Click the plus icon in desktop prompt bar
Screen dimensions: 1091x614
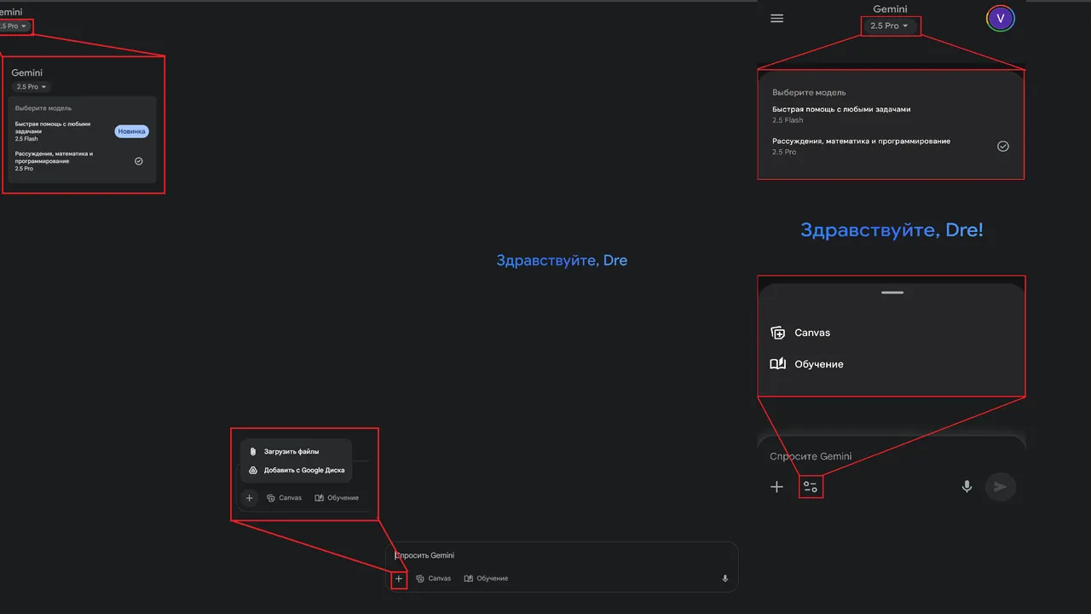[x=399, y=579]
